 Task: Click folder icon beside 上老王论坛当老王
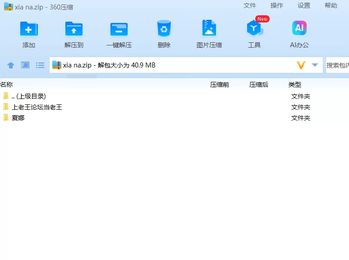(x=6, y=107)
